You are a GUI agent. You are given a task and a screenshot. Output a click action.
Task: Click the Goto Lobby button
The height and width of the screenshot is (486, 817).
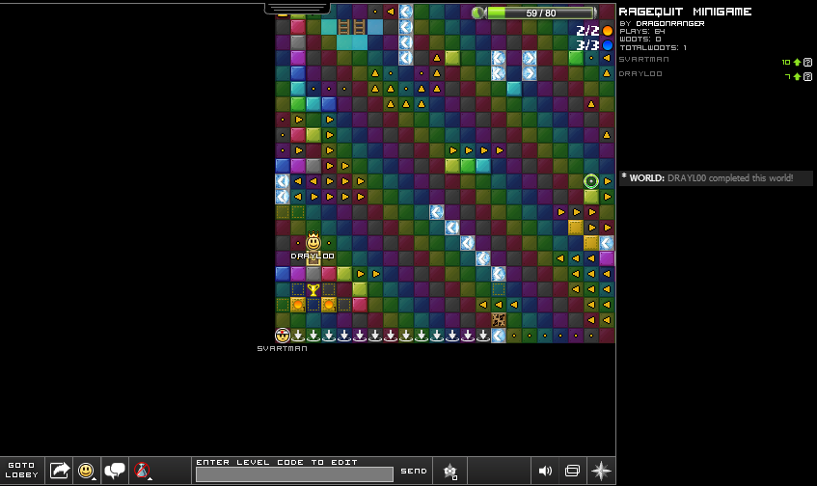pos(20,470)
